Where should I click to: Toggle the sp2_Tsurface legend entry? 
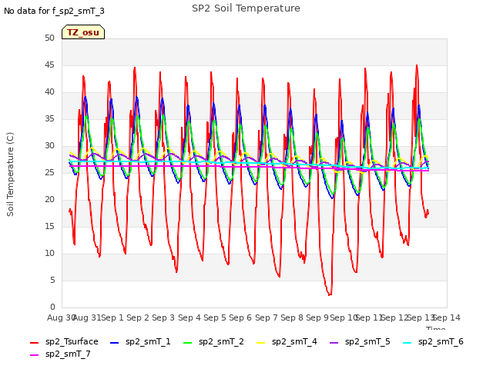[x=64, y=341]
